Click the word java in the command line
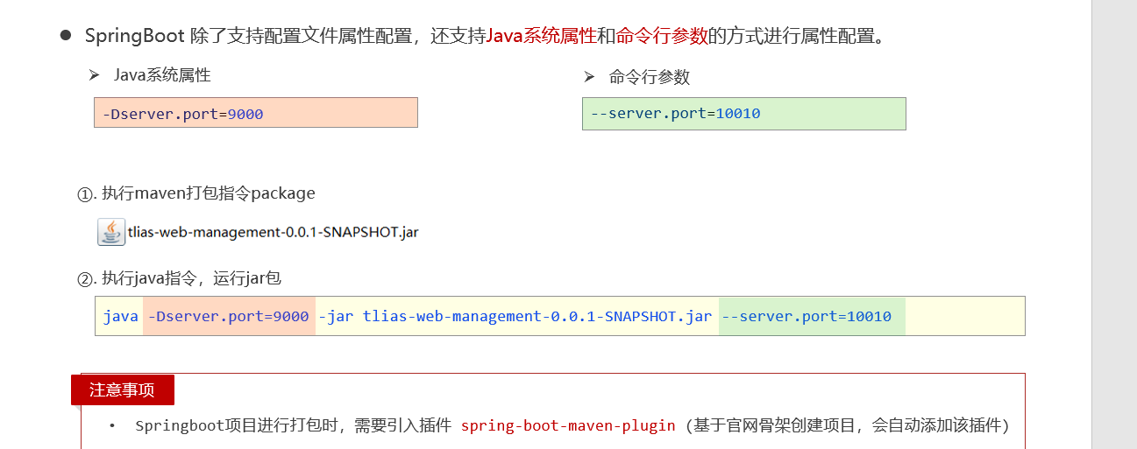 (120, 316)
